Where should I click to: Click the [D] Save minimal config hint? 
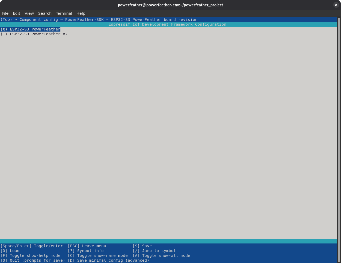click(x=108, y=260)
